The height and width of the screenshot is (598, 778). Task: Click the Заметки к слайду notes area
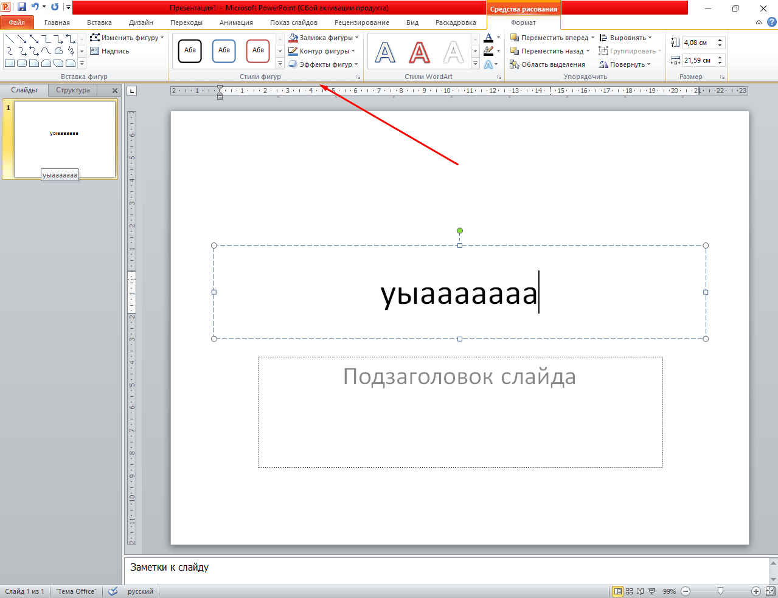(446, 571)
